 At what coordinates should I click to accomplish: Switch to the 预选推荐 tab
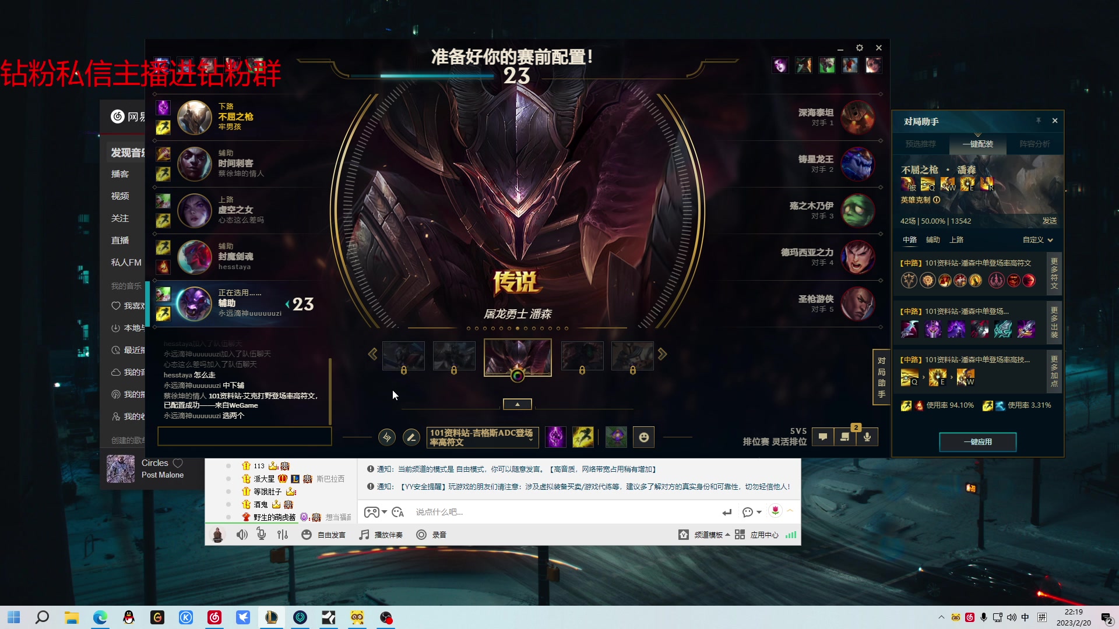coord(921,144)
